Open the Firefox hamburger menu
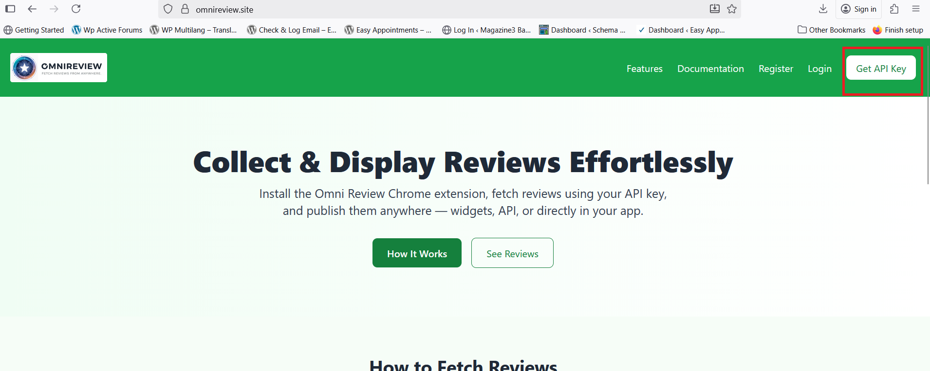930x371 pixels. (915, 9)
